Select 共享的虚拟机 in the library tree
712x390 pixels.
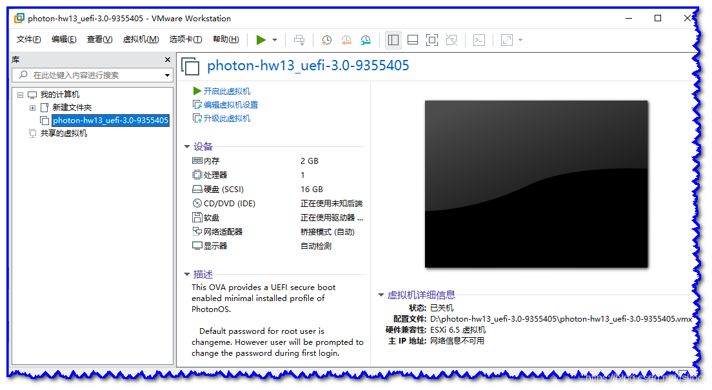(64, 133)
